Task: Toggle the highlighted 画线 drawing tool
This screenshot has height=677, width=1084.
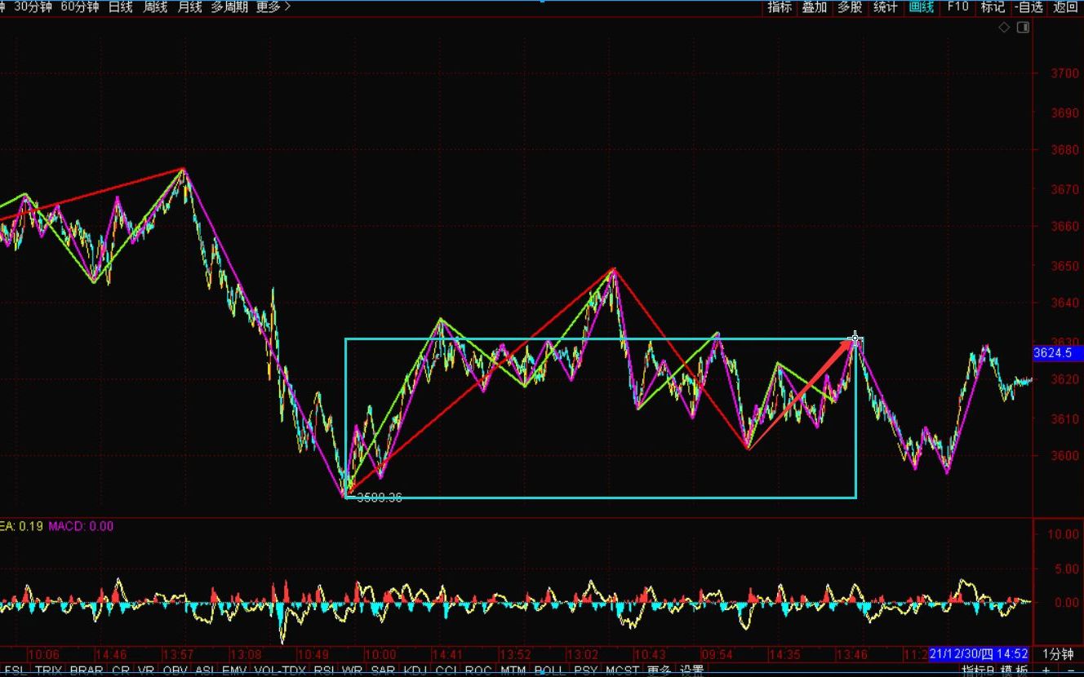Action: coord(921,7)
